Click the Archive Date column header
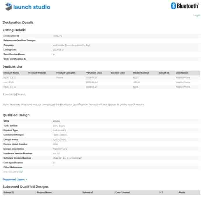Image resolution: width=213 pixels, height=197 pixels. coord(118,73)
